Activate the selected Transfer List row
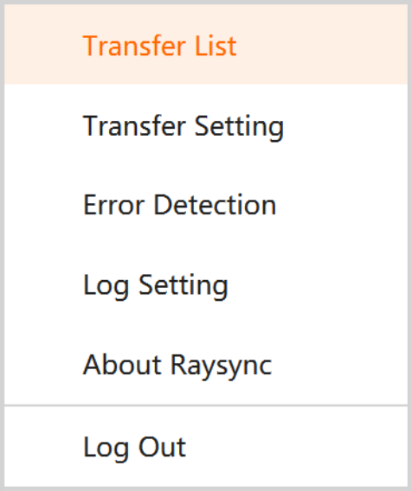The image size is (412, 491). [206, 44]
